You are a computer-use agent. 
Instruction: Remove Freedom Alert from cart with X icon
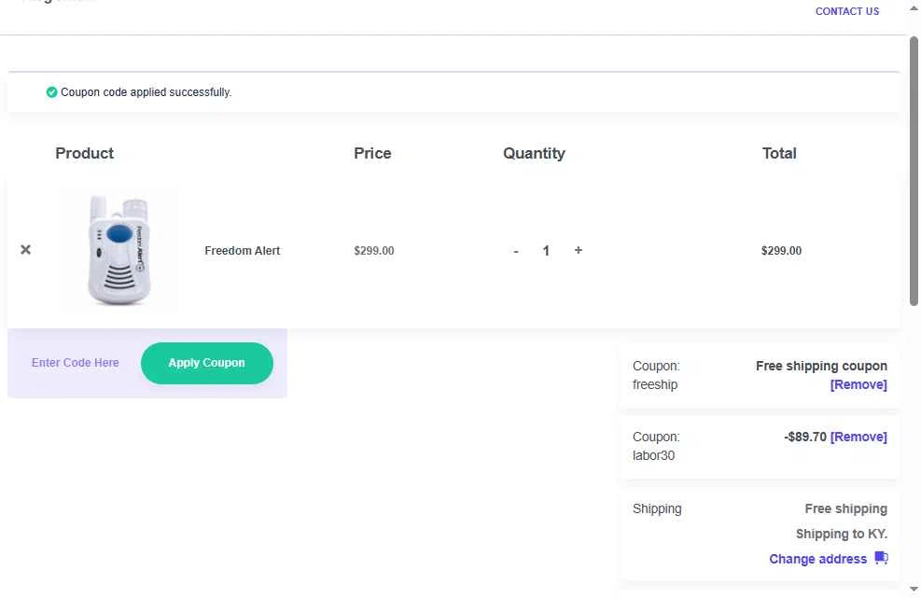(x=25, y=250)
